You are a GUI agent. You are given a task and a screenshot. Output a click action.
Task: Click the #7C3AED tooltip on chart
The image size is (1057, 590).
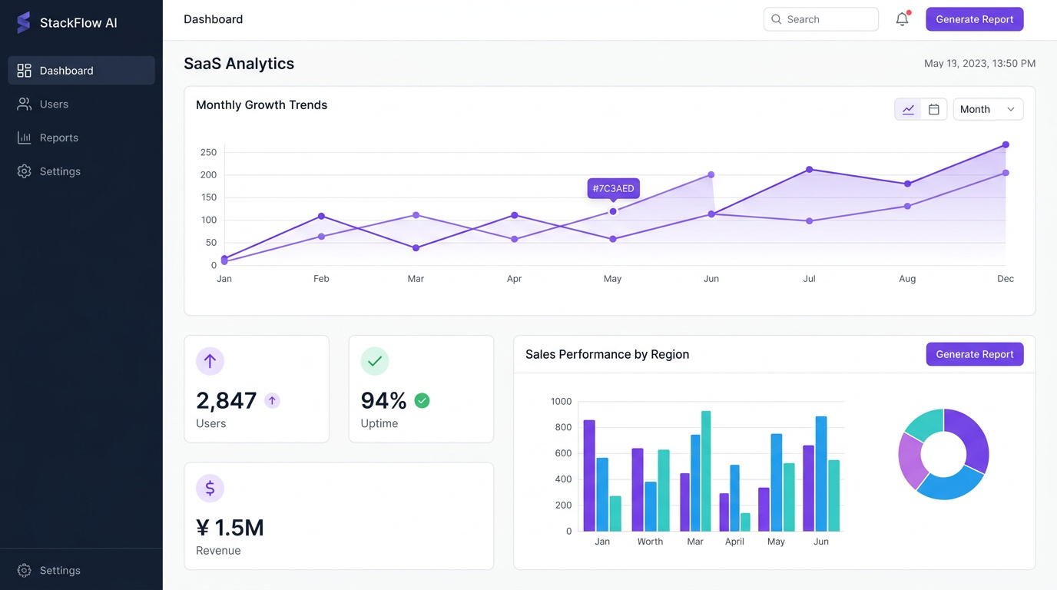tap(613, 188)
